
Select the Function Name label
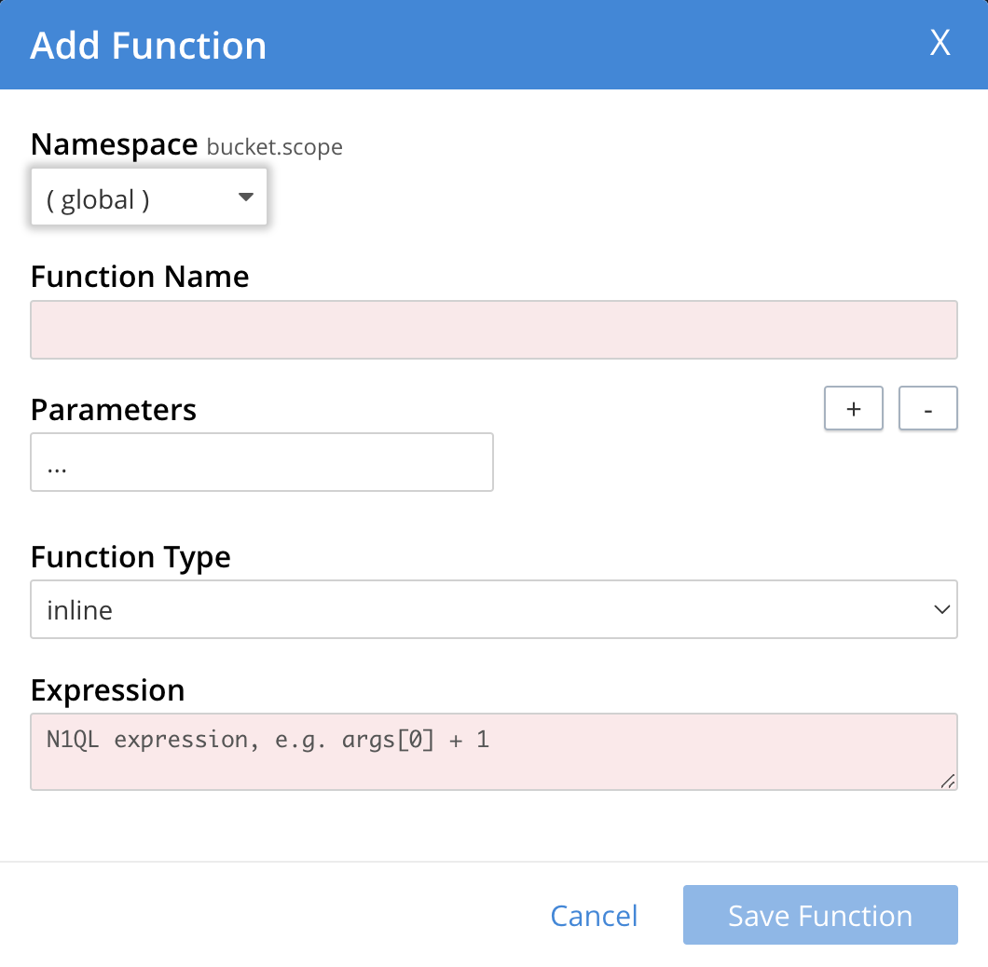tap(140, 276)
